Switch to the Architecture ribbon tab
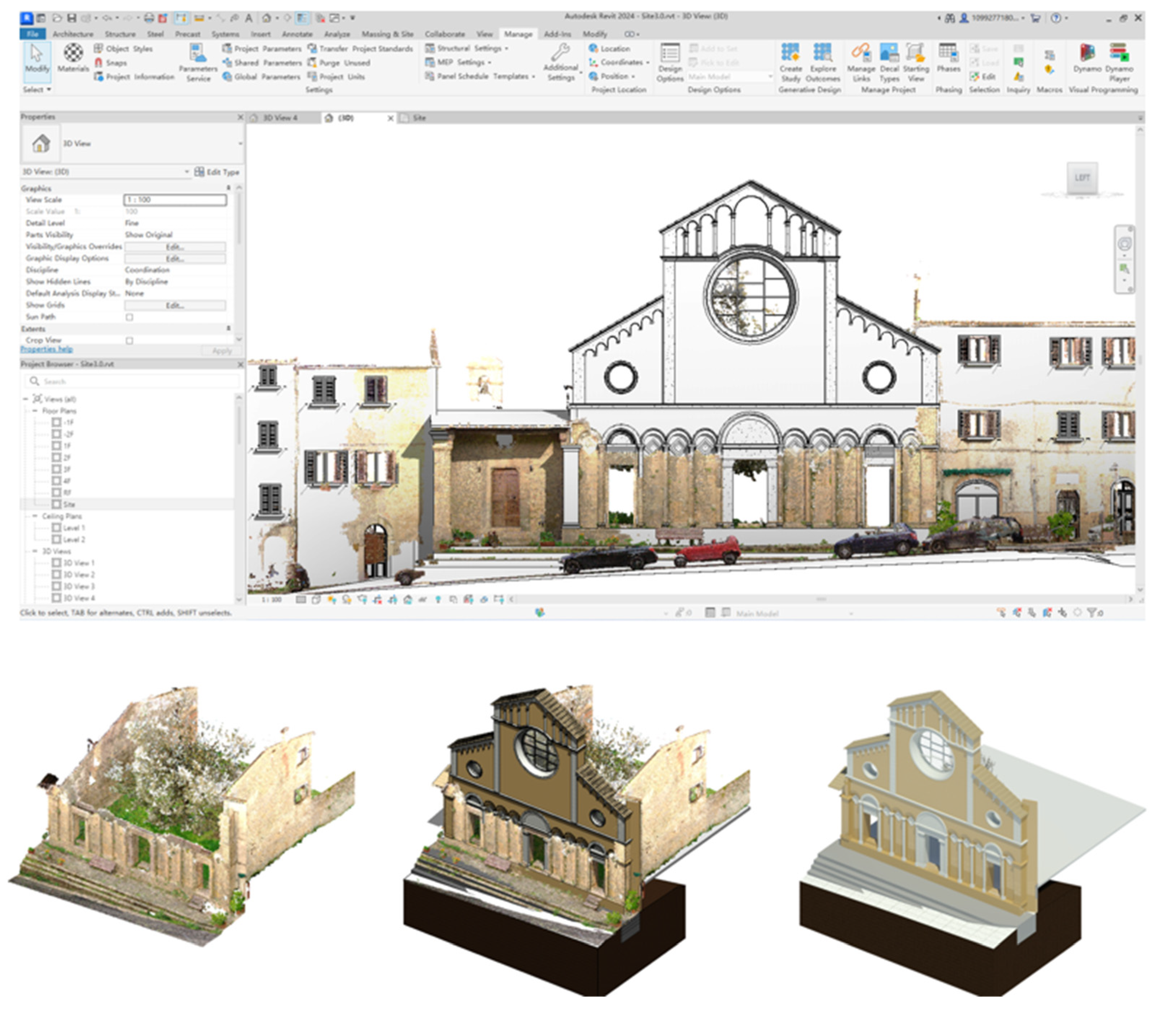Image resolution: width=1156 pixels, height=1011 pixels. click(73, 34)
